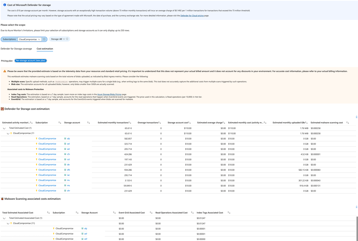Click the '197.143' monthly transactions value
The width and height of the screenshot is (358, 241).
(x=128, y=160)
